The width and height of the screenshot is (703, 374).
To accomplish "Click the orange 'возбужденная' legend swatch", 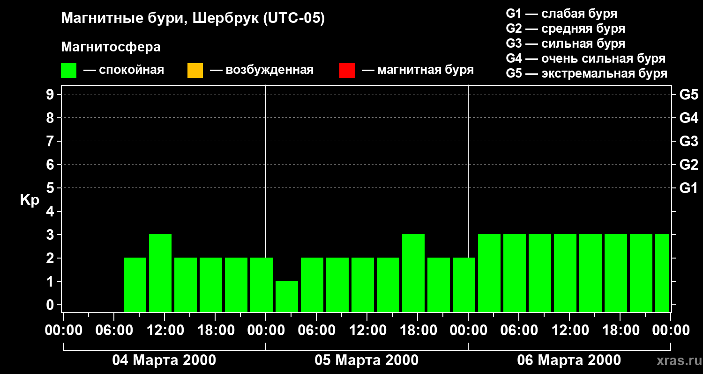I will (195, 71).
